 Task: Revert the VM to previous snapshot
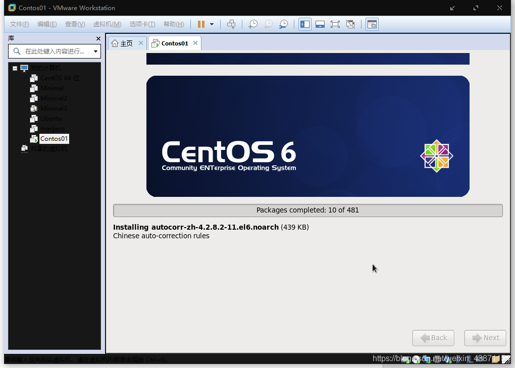268,24
